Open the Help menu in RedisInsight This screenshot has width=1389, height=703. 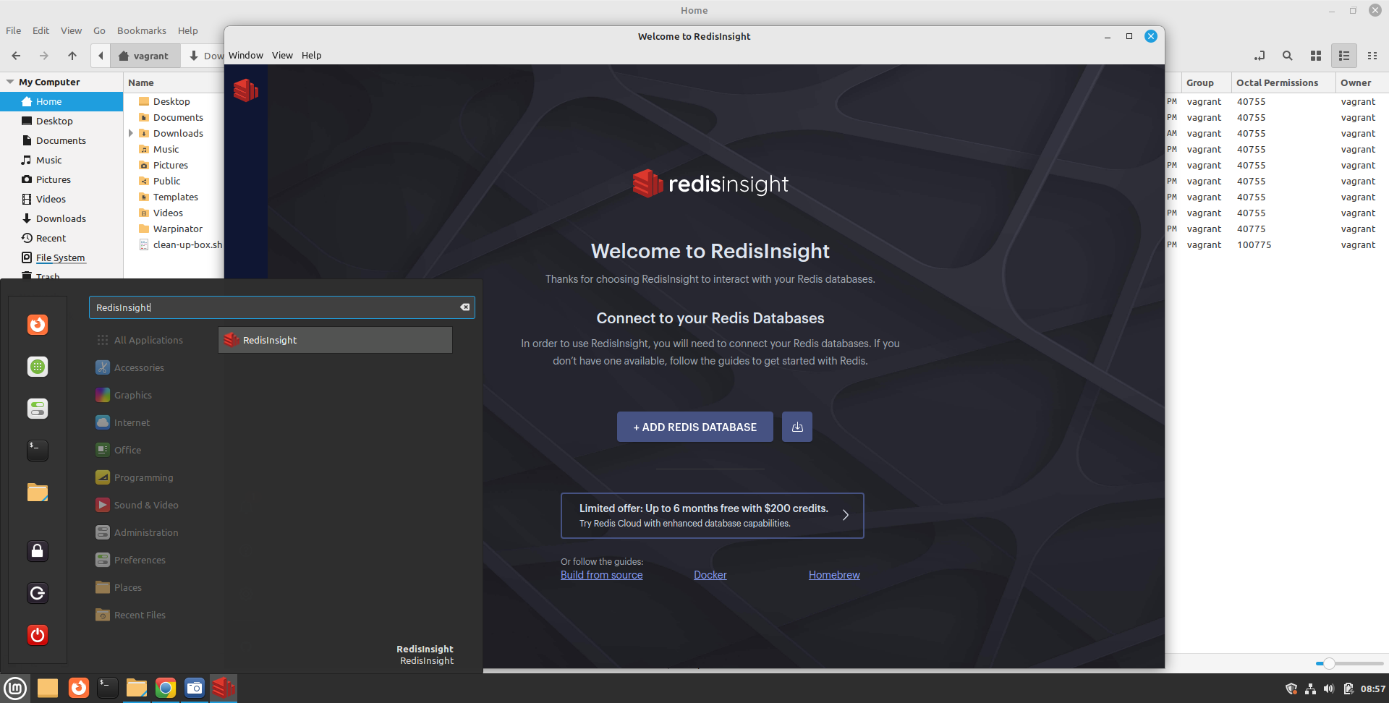point(311,55)
